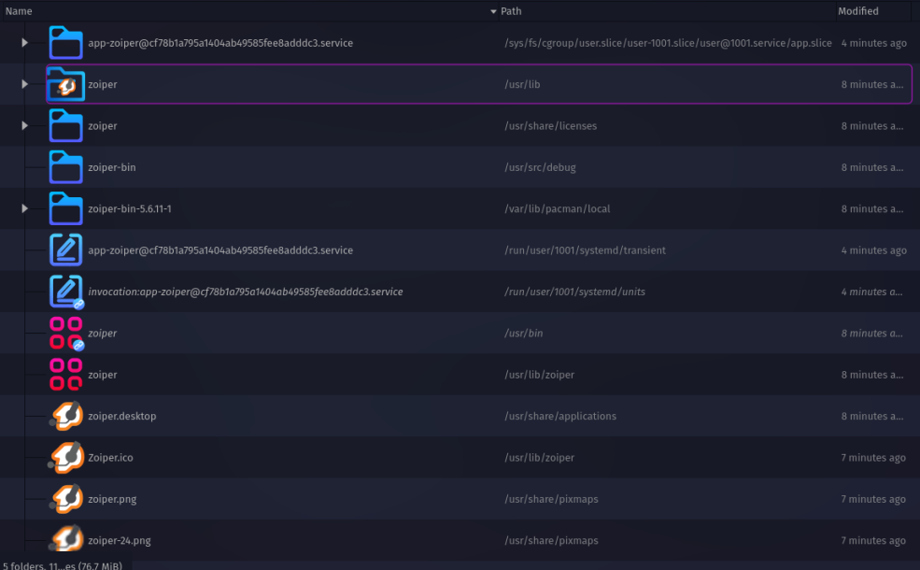Click the app-zoiper service file icon in transient
Viewport: 920px width, 570px height.
tap(65, 250)
